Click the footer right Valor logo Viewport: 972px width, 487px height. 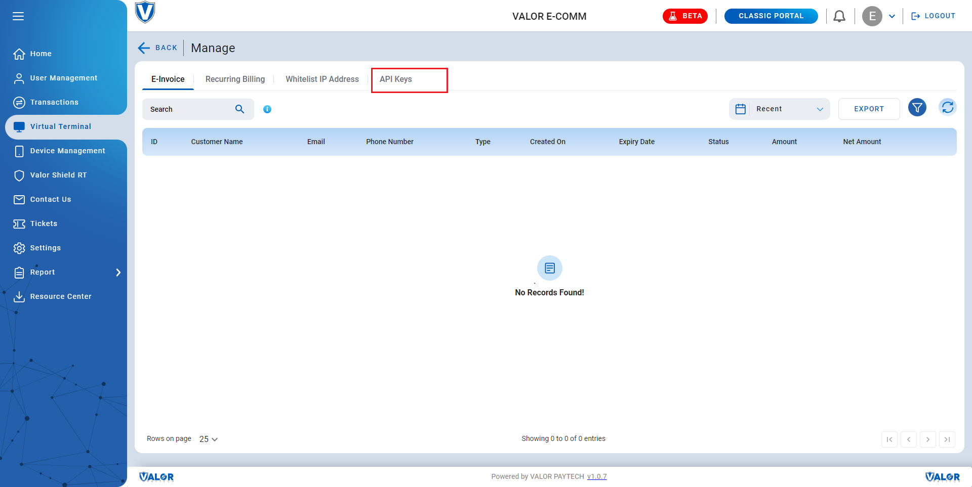(x=943, y=477)
